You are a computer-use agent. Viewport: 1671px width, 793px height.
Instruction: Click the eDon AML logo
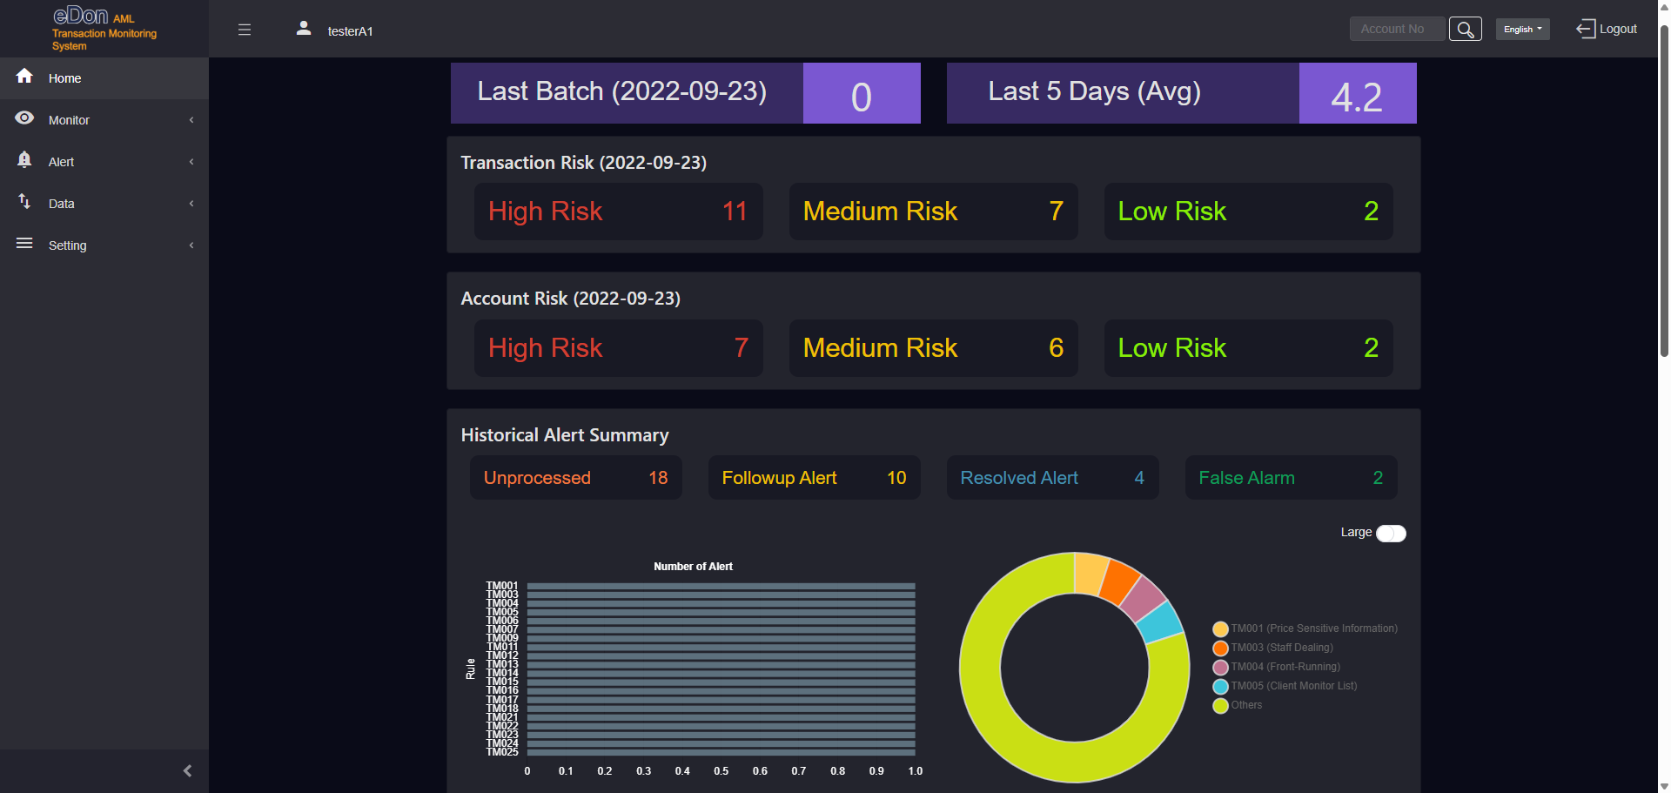click(103, 28)
